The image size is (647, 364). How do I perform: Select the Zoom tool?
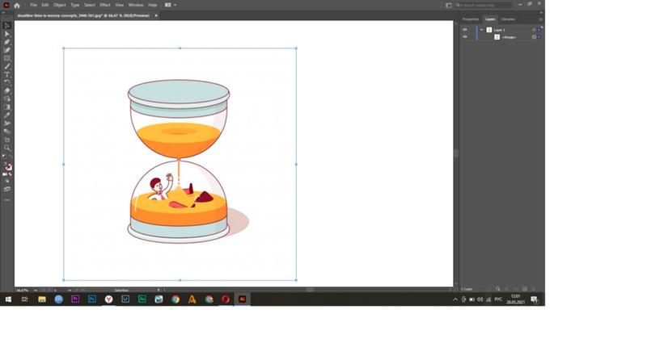click(x=7, y=148)
